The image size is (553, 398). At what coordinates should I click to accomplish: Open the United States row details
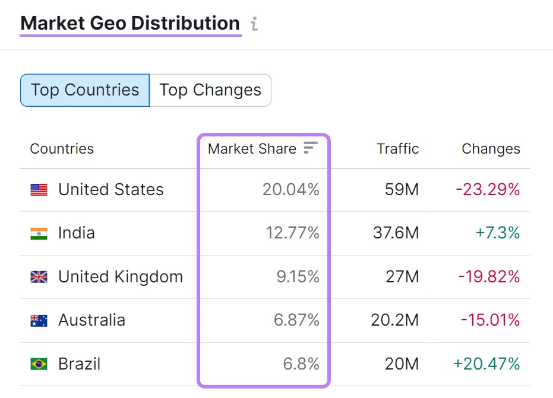tap(110, 189)
